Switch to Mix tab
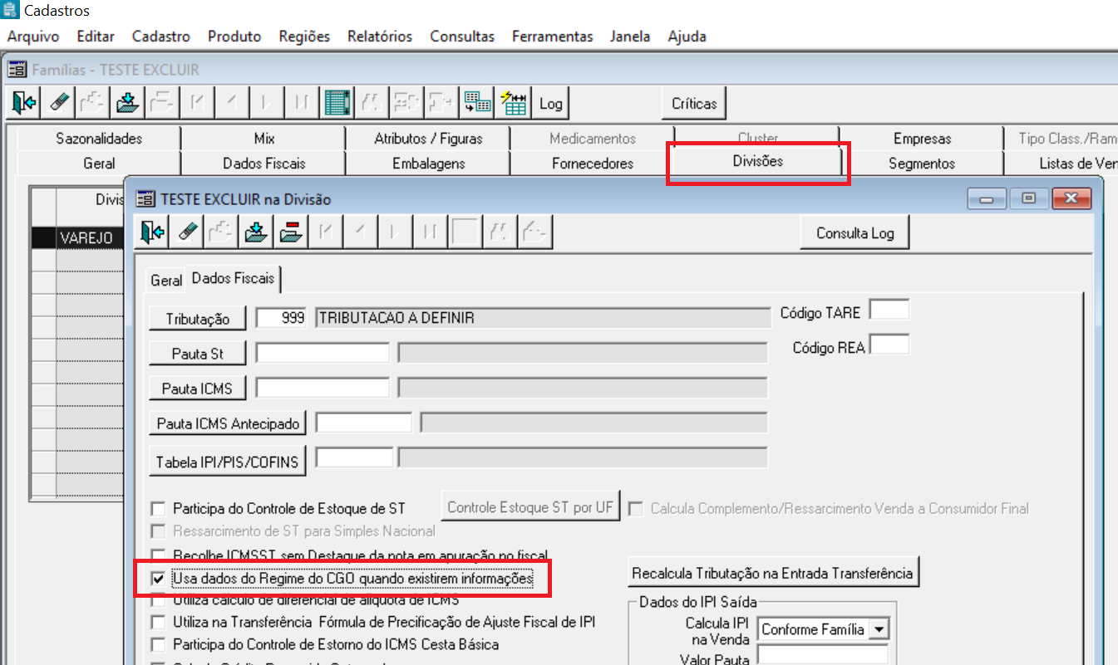1118x665 pixels. point(264,139)
